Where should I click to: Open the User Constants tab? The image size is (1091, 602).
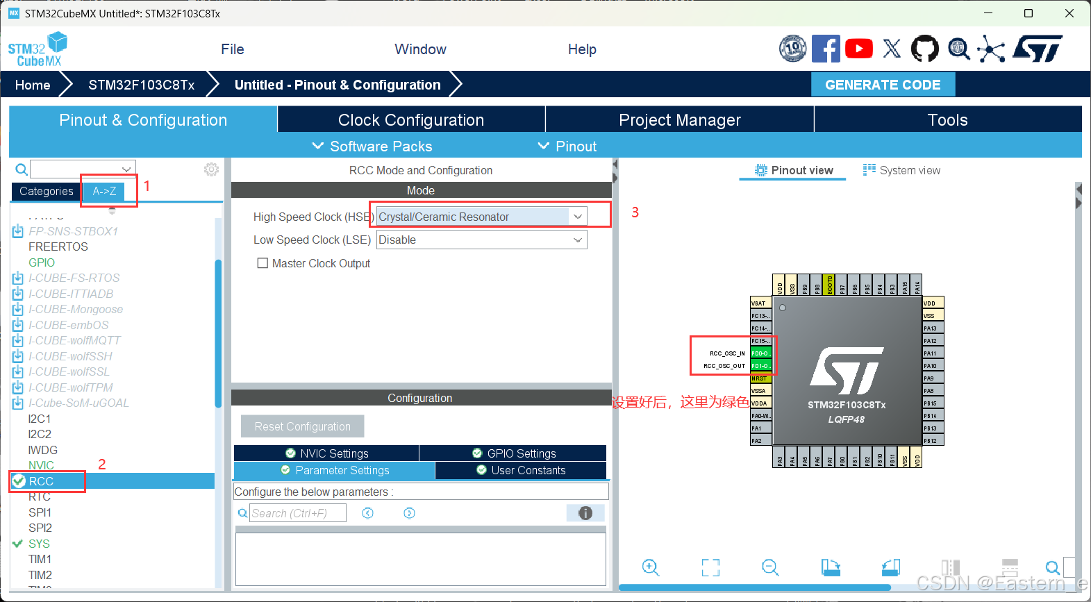[x=521, y=470]
